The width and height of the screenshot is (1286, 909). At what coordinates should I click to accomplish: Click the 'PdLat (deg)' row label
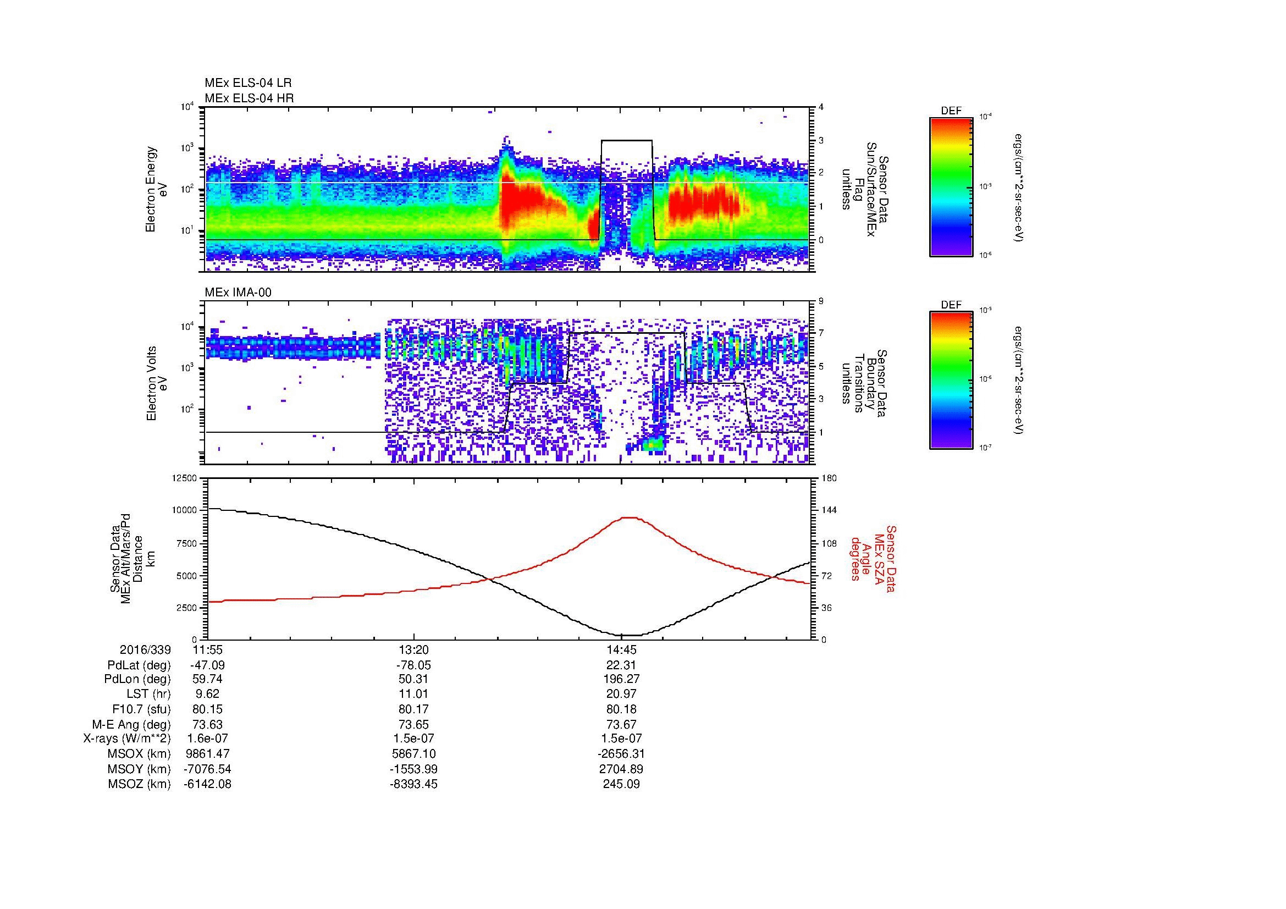(x=139, y=665)
